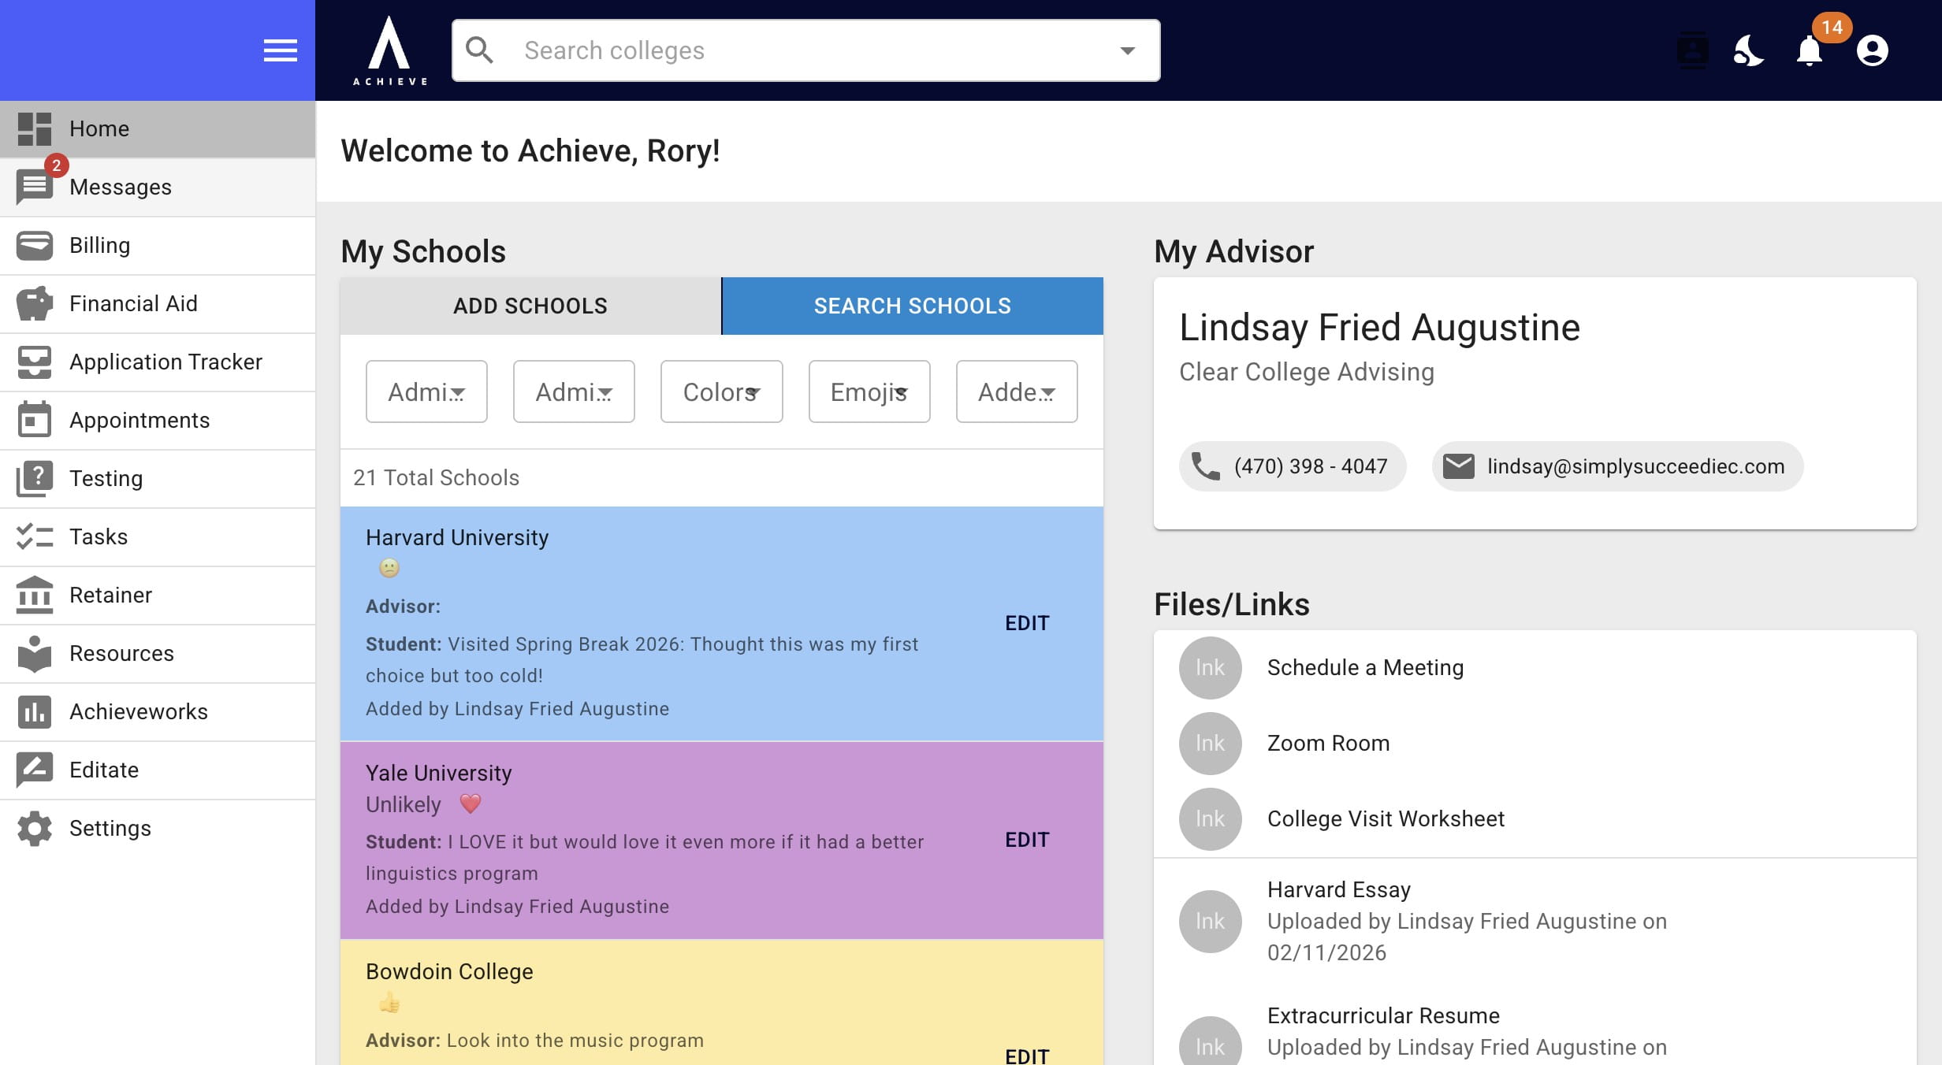
Task: Click the Retainer bank building icon
Action: [35, 595]
